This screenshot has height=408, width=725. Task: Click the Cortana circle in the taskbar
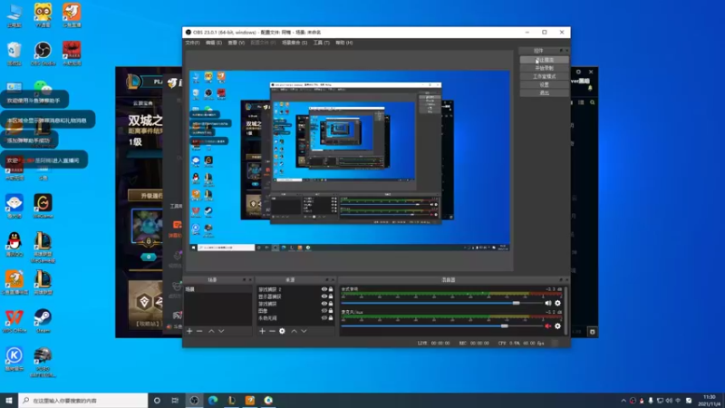pos(157,400)
